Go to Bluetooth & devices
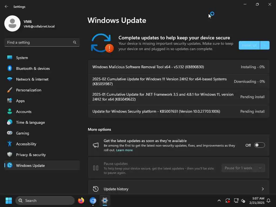The width and height of the screenshot is (276, 207). tap(42, 68)
